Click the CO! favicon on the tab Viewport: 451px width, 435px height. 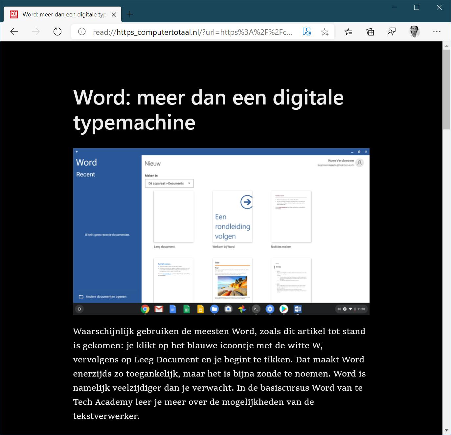[14, 14]
